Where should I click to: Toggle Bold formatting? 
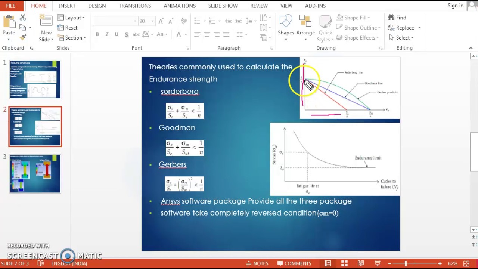(x=97, y=34)
